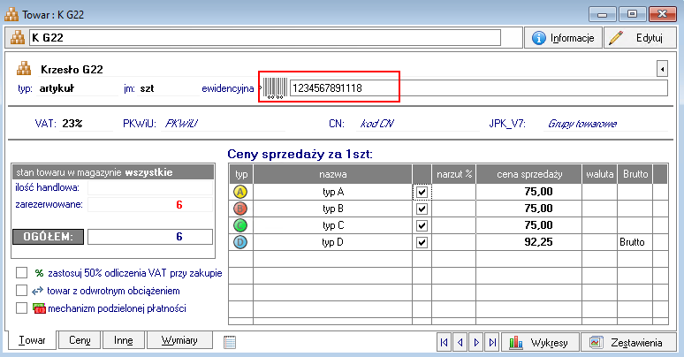The height and width of the screenshot is (357, 684).
Task: Enable 50% VAT deduction on purchase
Action: click(22, 273)
